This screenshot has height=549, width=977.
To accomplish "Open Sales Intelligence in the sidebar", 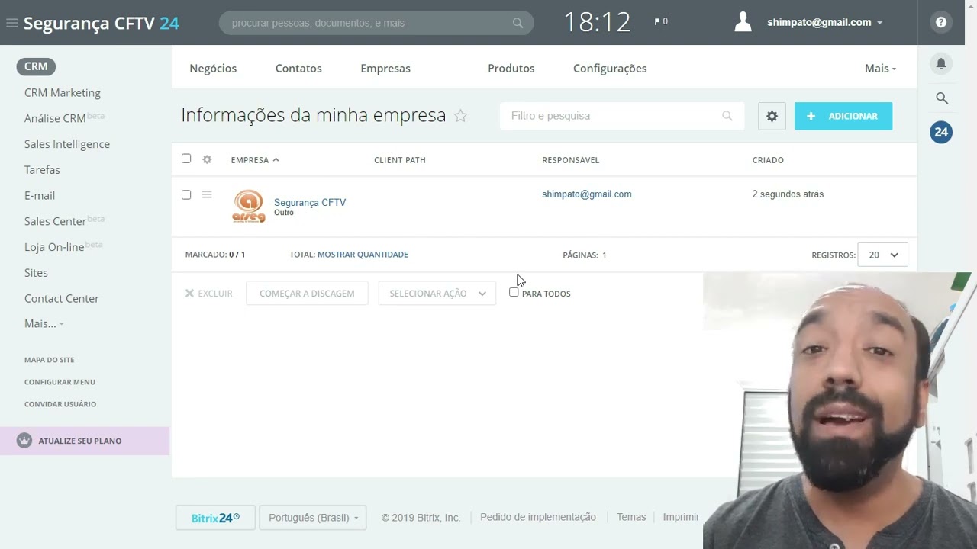I will click(x=67, y=144).
